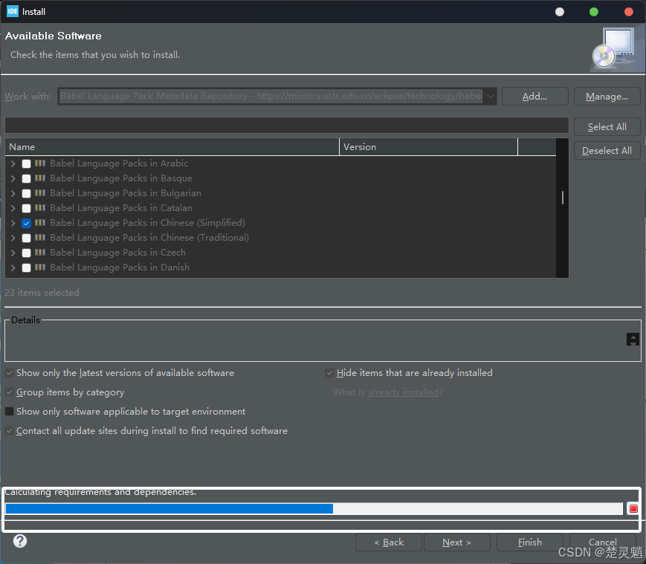Check the Chinese (Traditional) language pack checkbox
The height and width of the screenshot is (564, 646).
[26, 238]
